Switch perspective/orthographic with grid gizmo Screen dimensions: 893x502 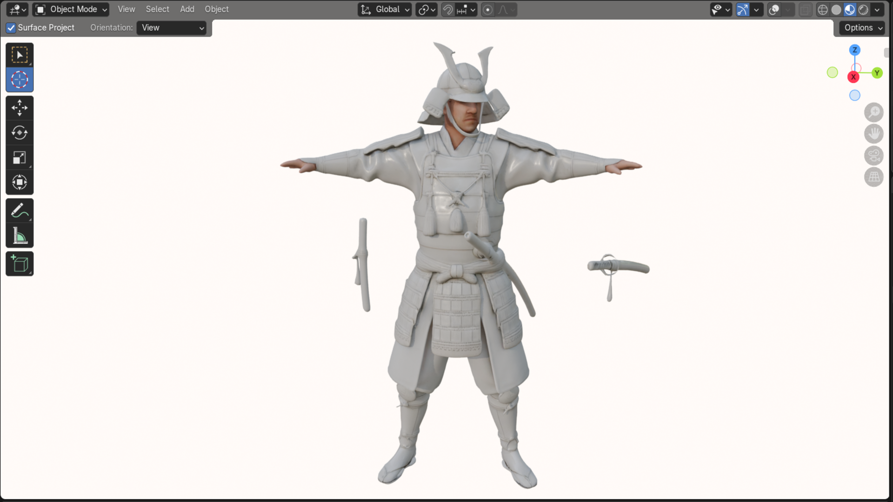874,178
